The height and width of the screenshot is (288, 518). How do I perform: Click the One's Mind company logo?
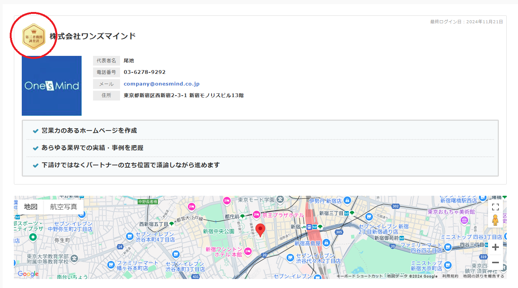tap(52, 86)
